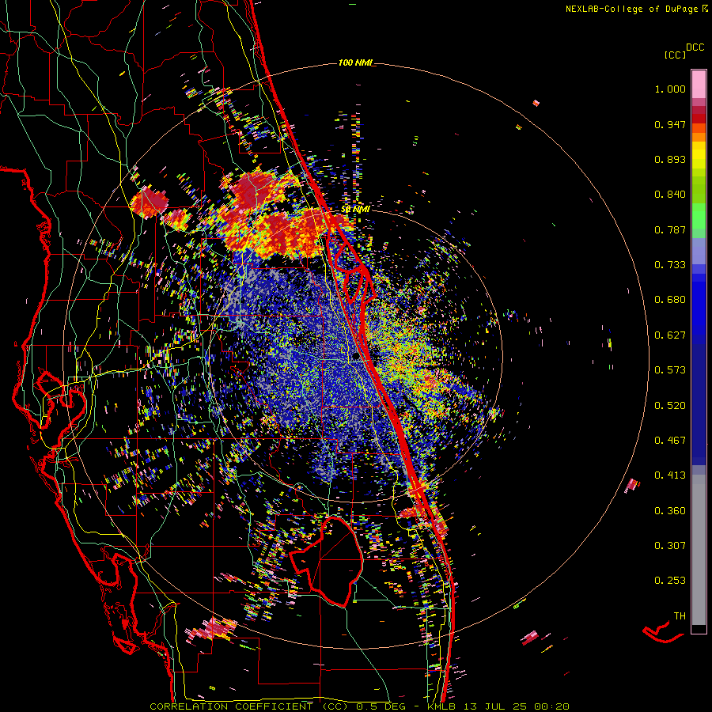Screen dimensions: 712x712
Task: Click the TH threshold label on the scale
Action: point(680,616)
